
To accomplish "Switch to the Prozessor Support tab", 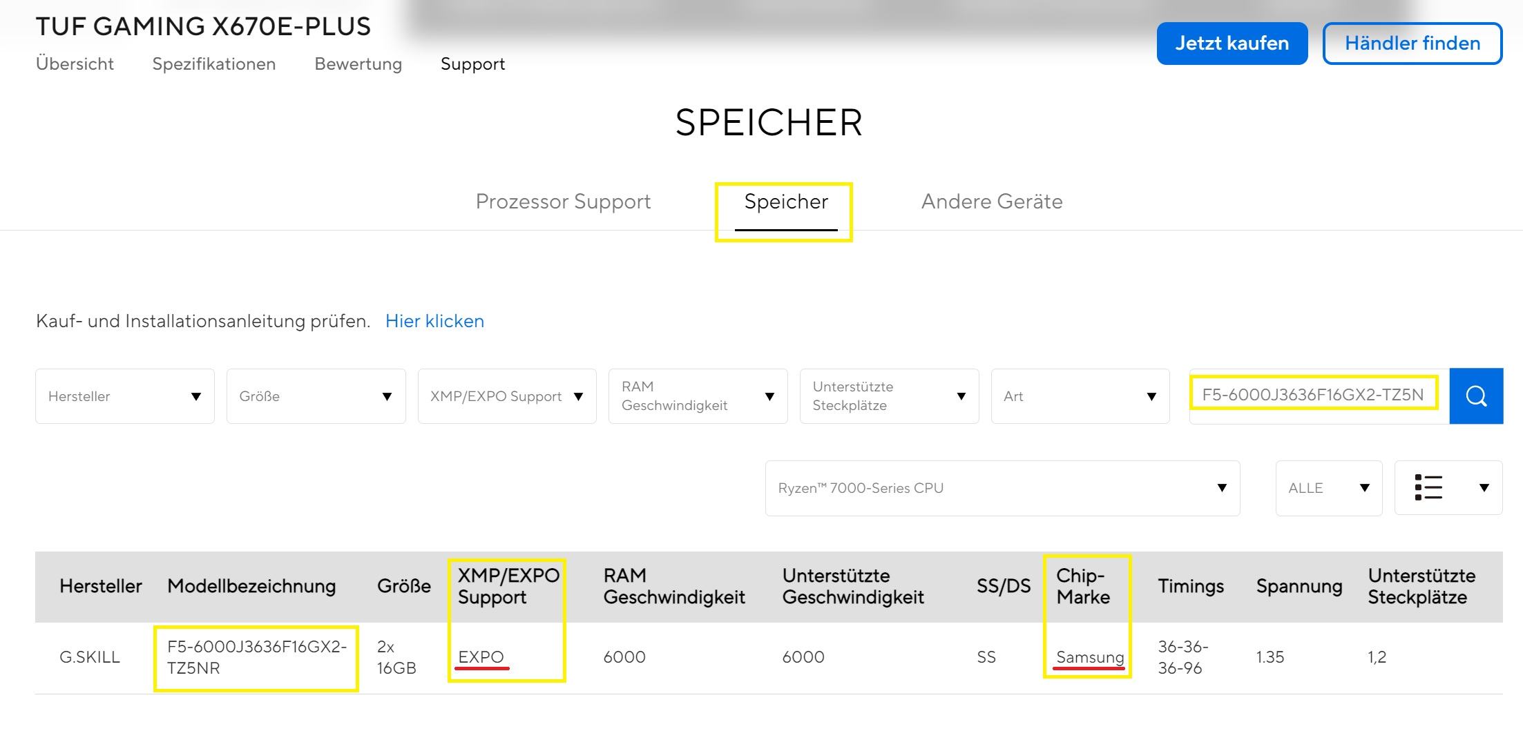I will (563, 202).
